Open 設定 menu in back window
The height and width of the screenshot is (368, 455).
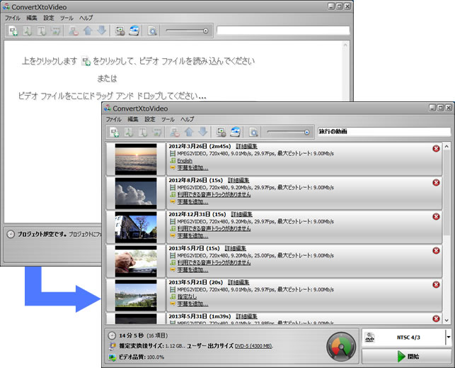[x=49, y=18]
